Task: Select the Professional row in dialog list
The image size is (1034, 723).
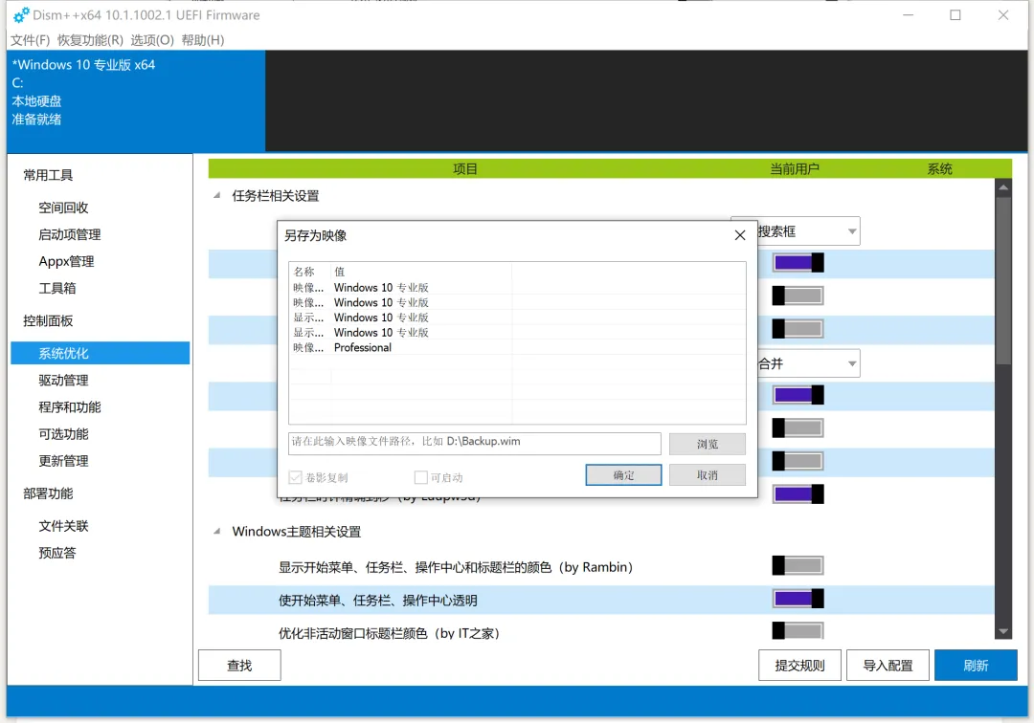Action: tap(518, 348)
